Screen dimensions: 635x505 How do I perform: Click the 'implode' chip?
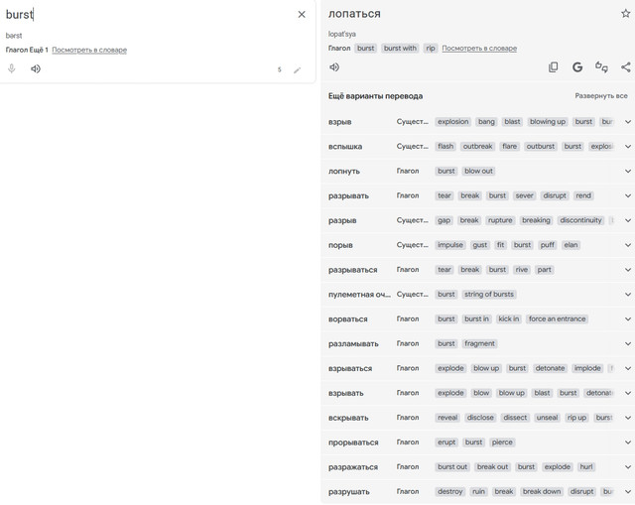[587, 368]
